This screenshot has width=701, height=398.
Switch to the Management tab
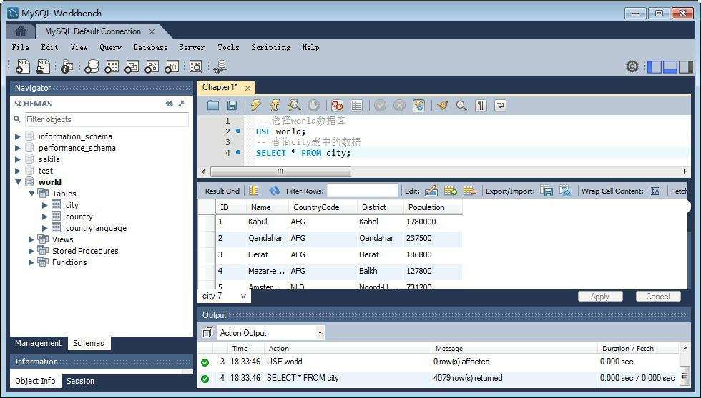[39, 343]
